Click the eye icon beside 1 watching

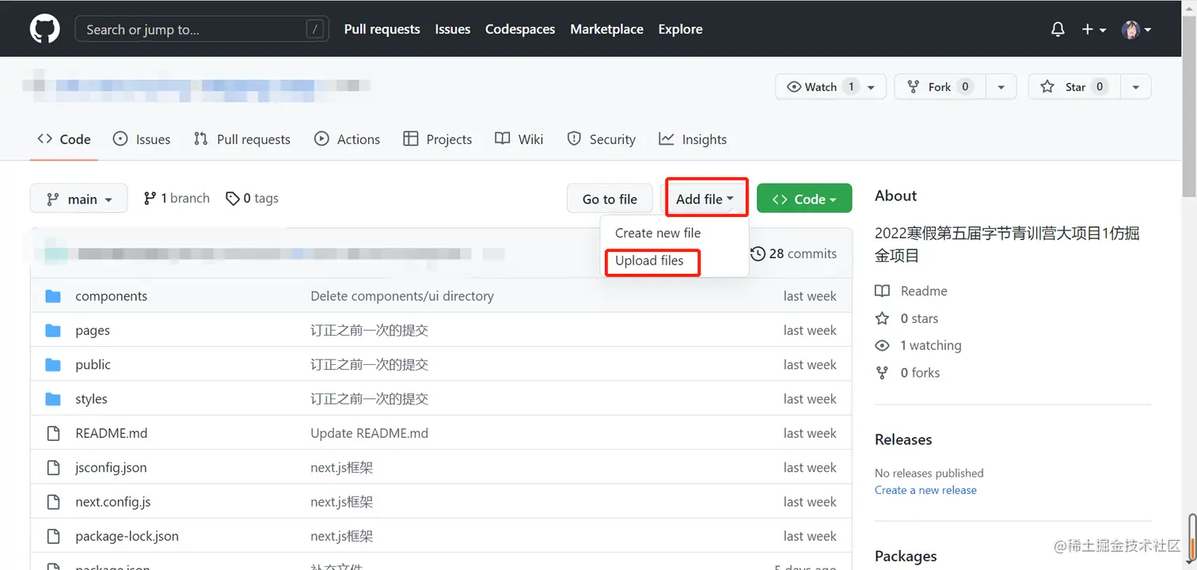pyautogui.click(x=882, y=345)
